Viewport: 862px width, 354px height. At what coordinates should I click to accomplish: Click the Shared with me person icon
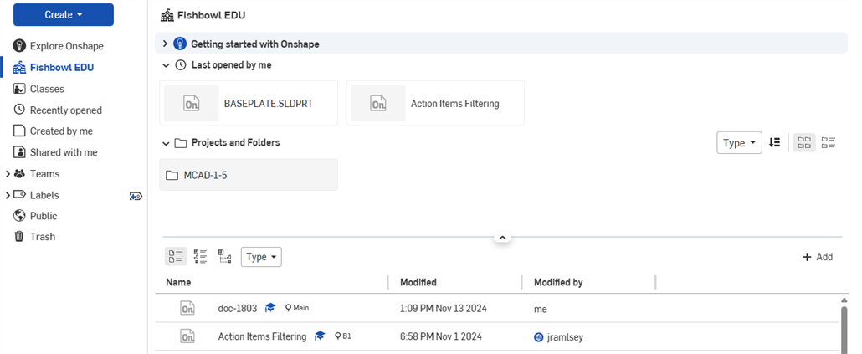click(x=19, y=152)
